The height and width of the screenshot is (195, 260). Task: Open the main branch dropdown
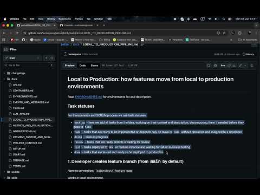tap(22, 58)
